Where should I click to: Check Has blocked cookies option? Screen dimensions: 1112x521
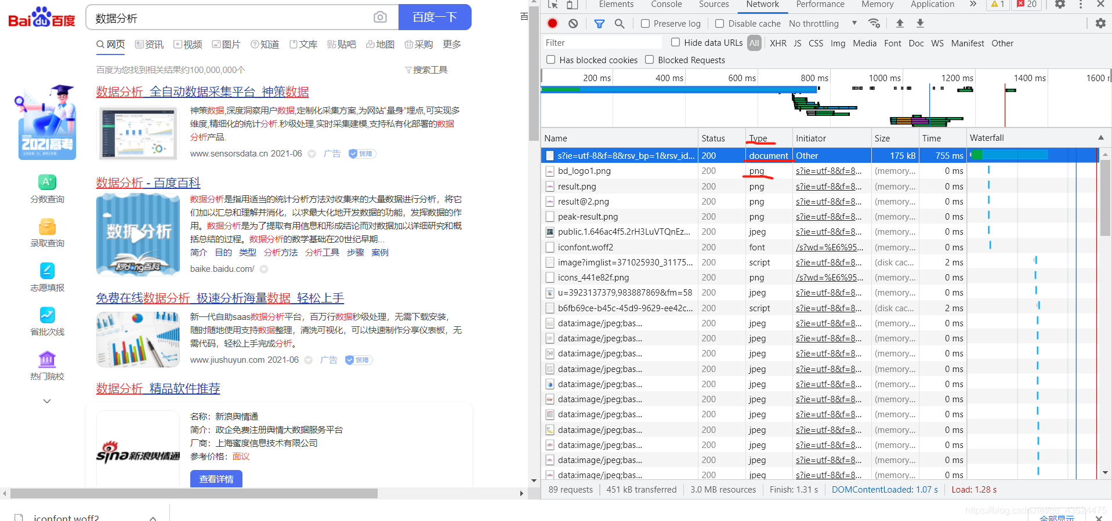coord(551,60)
